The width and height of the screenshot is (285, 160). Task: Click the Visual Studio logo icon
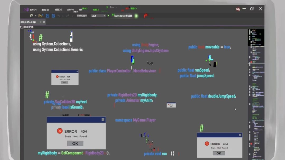pos(26,9)
